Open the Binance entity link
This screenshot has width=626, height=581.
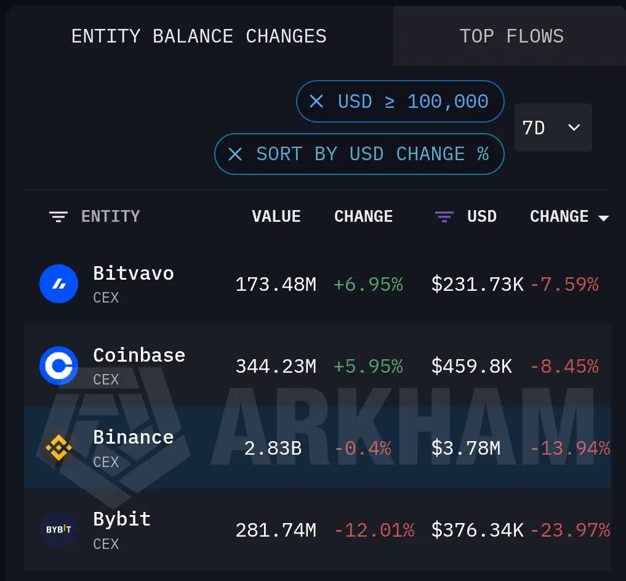pos(134,437)
